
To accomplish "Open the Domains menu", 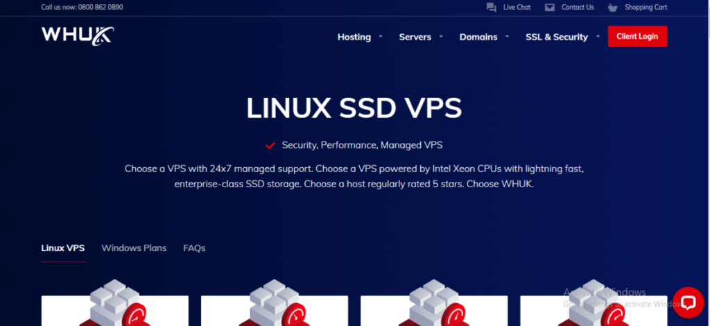I will click(x=478, y=37).
